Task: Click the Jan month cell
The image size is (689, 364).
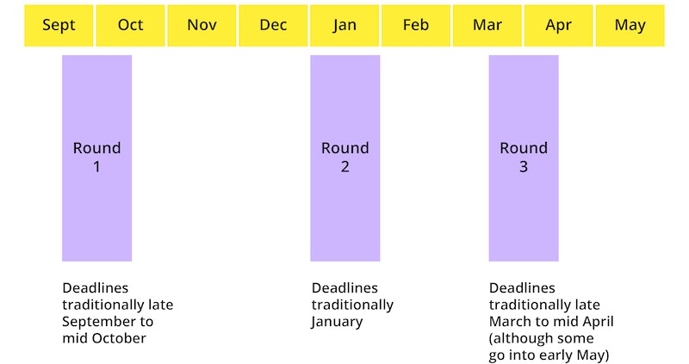Action: 344,25
